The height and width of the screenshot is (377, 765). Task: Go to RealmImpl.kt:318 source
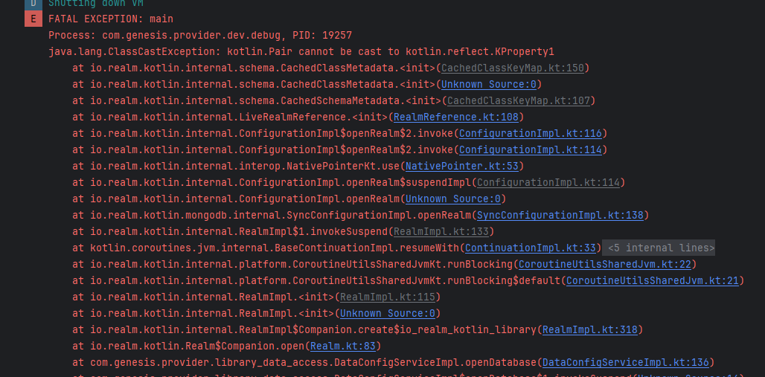[590, 329]
